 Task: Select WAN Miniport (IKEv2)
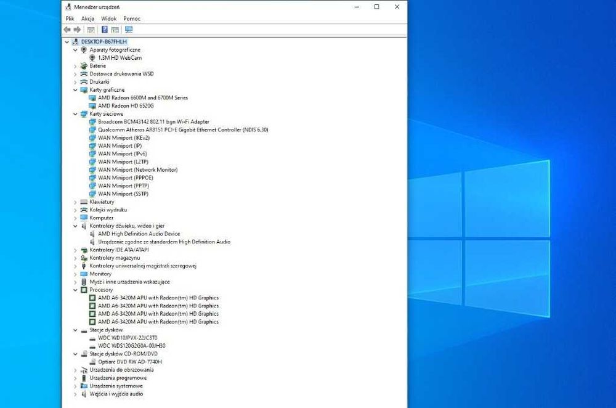[x=124, y=137]
